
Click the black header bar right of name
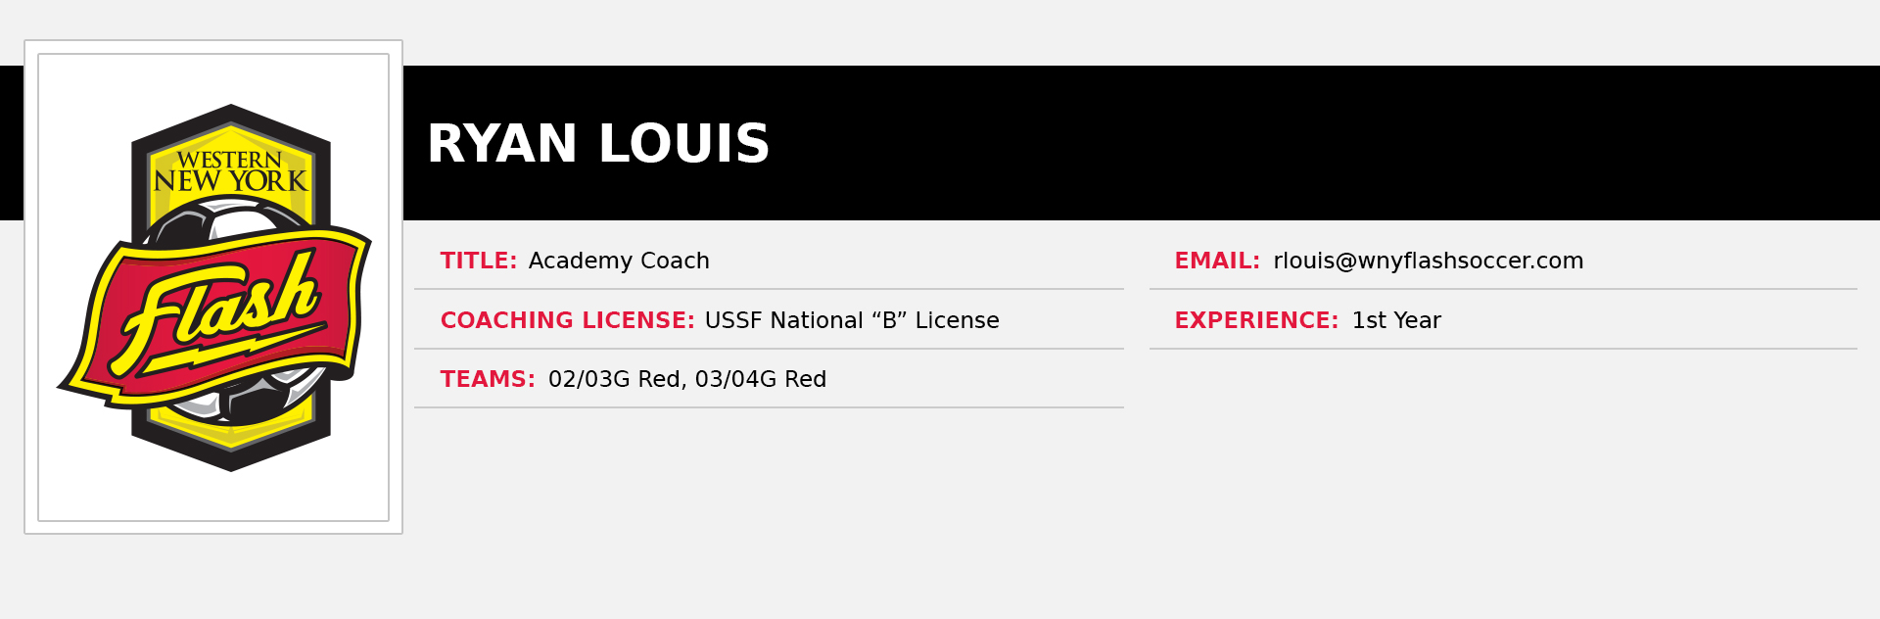click(x=1322, y=143)
